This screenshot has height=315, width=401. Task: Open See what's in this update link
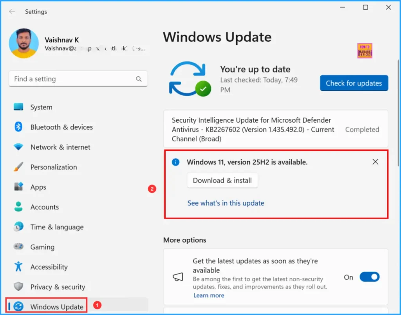click(226, 203)
